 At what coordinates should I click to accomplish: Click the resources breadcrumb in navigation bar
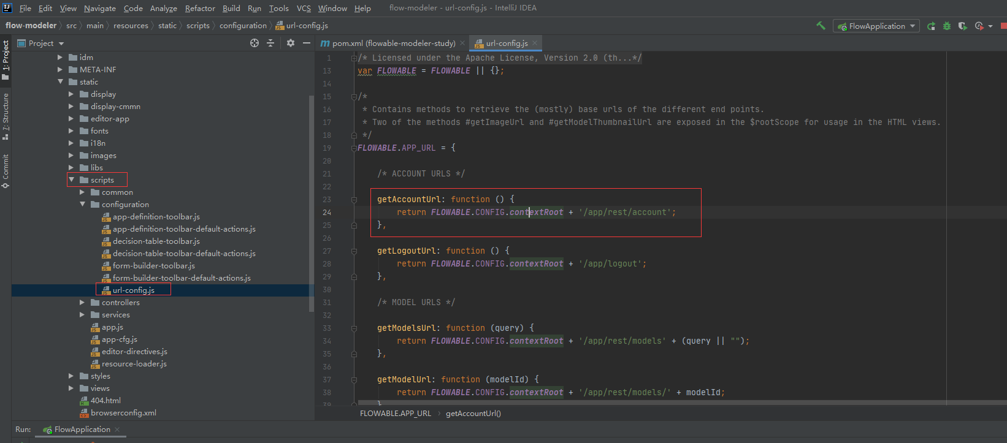(x=131, y=25)
